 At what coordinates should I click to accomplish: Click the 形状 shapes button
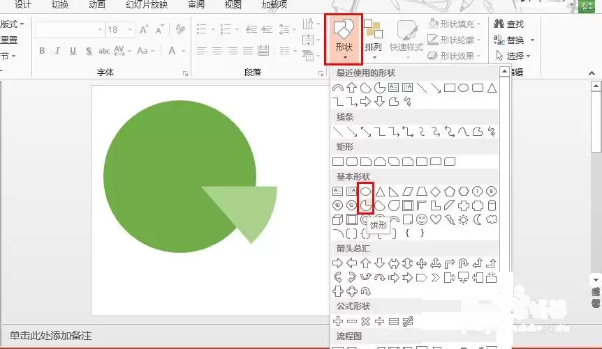pos(344,40)
